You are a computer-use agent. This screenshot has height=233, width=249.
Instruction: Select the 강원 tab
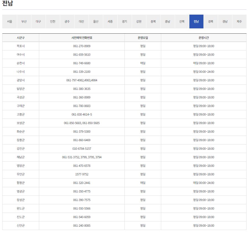click(139, 22)
